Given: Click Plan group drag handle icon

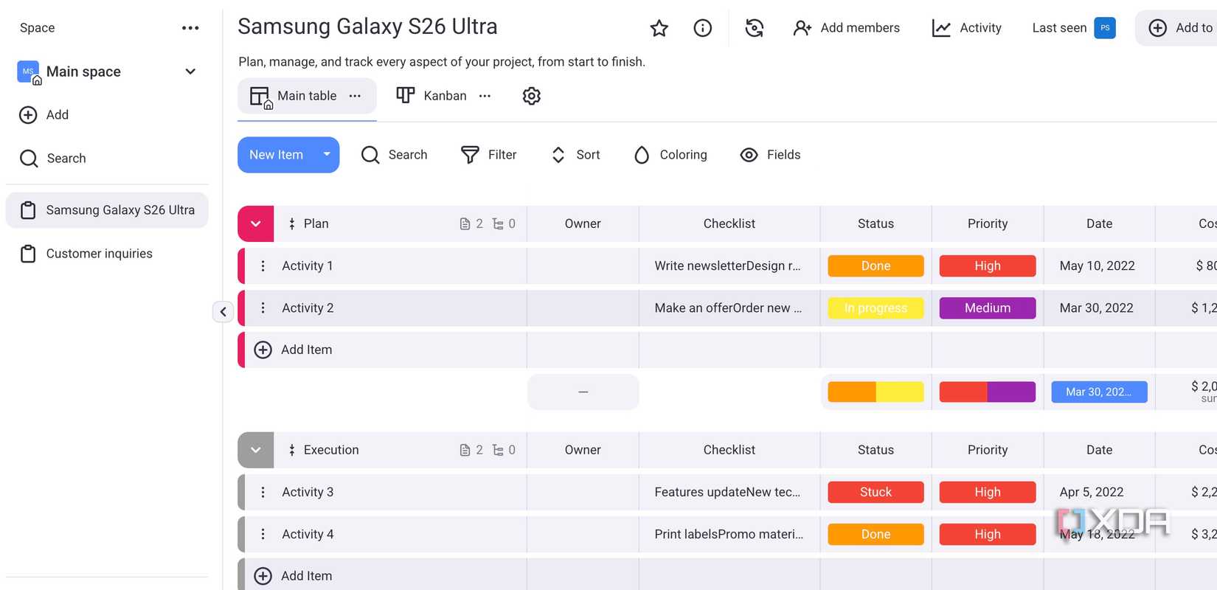Looking at the screenshot, I should tap(292, 223).
